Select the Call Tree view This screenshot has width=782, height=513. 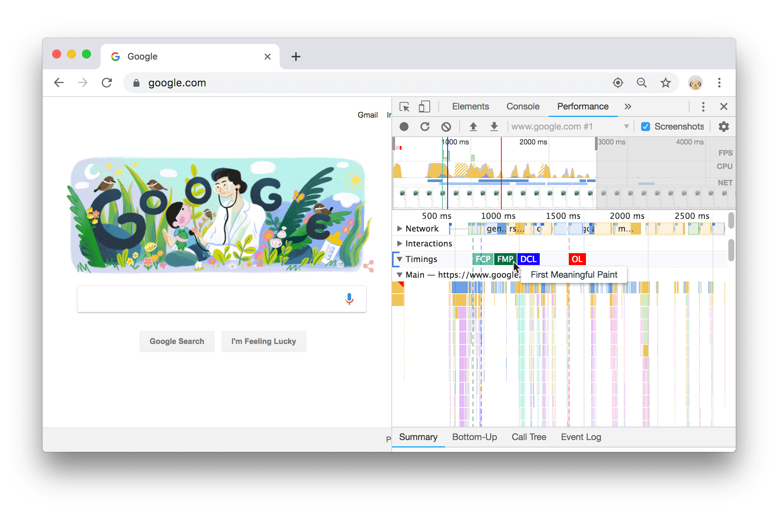[x=528, y=437]
